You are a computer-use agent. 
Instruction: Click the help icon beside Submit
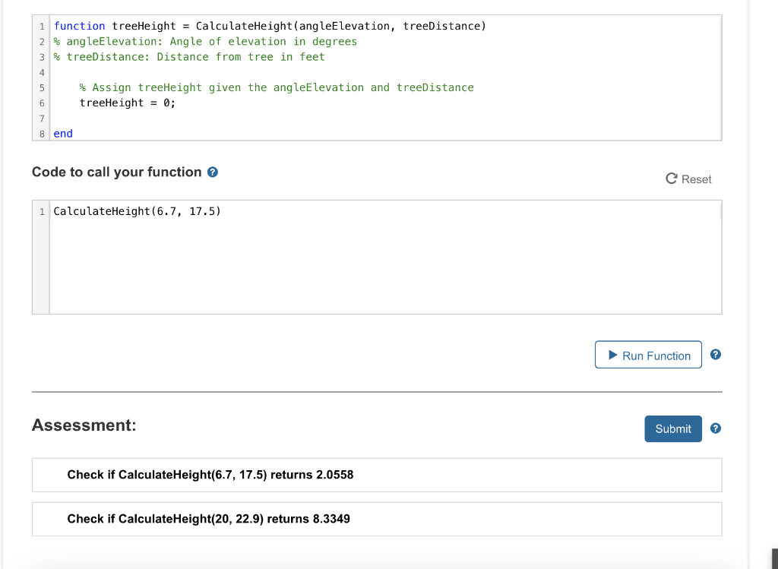pos(715,428)
